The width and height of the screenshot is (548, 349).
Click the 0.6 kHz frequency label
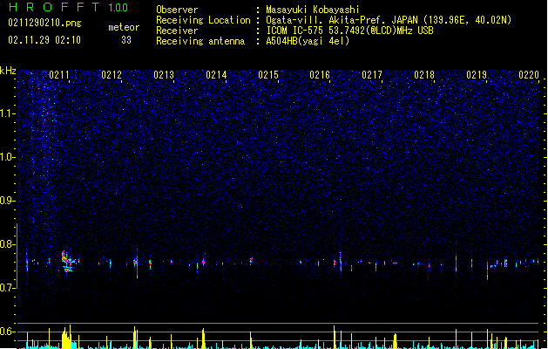pyautogui.click(x=7, y=332)
